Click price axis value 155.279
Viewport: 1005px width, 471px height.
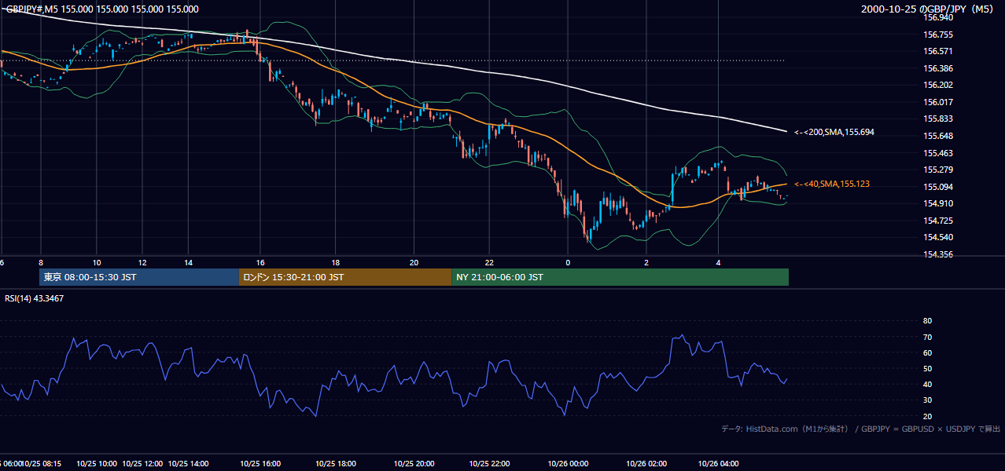coord(937,170)
